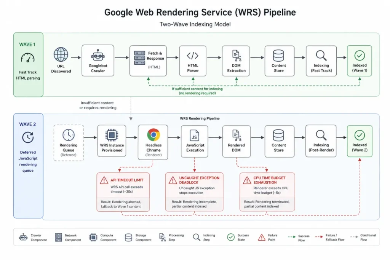Select the legend Network Component server icon

coord(58,238)
